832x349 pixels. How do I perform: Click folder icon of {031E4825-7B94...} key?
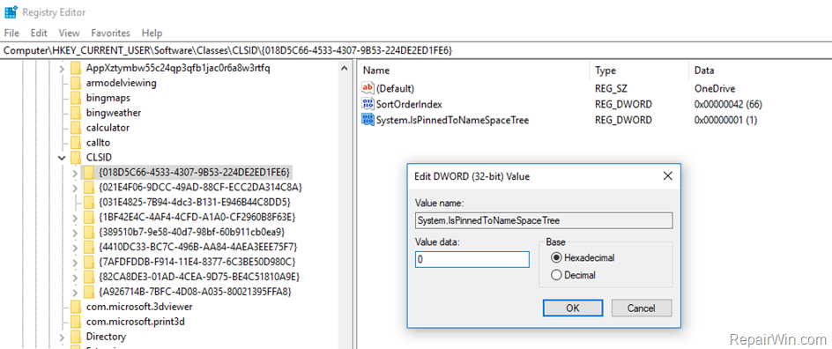coord(89,202)
